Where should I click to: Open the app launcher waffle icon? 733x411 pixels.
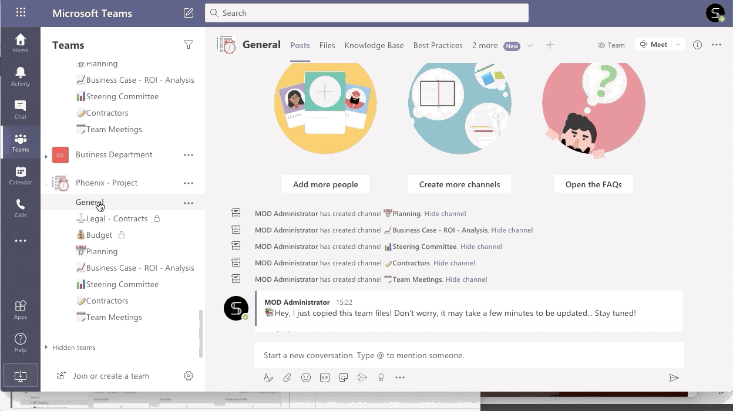pyautogui.click(x=21, y=12)
